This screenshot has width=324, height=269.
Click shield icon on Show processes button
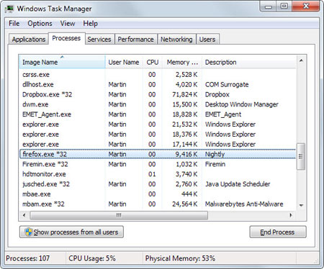pos(29,232)
